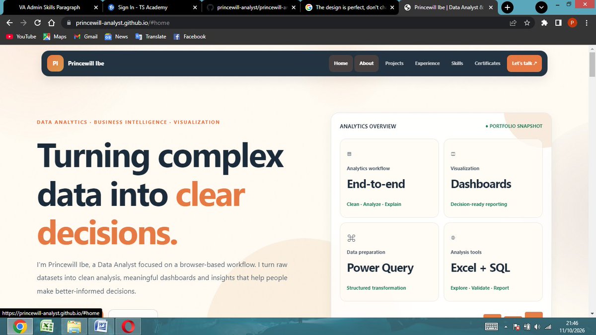The image size is (596, 335).
Task: Expand the tab search dropdown arrow
Action: tap(542, 7)
